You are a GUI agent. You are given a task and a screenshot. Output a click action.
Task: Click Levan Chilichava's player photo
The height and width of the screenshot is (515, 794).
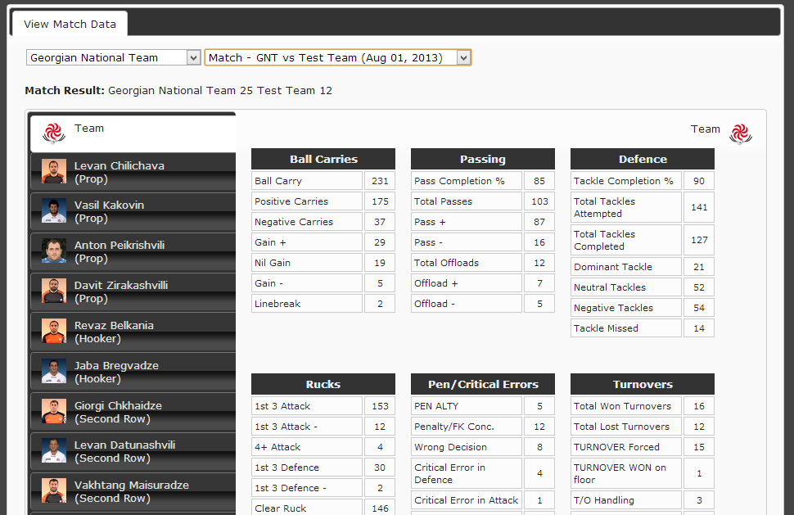pyautogui.click(x=54, y=171)
